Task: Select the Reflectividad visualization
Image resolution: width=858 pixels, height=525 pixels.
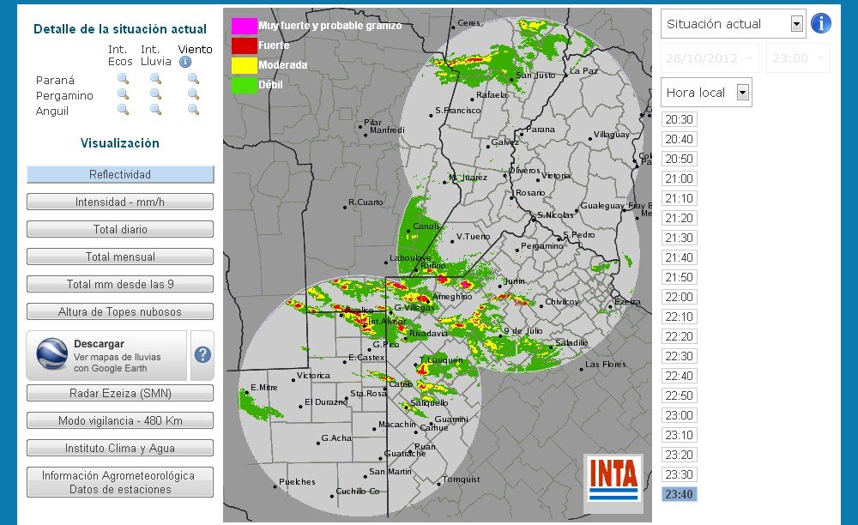Action: point(120,175)
